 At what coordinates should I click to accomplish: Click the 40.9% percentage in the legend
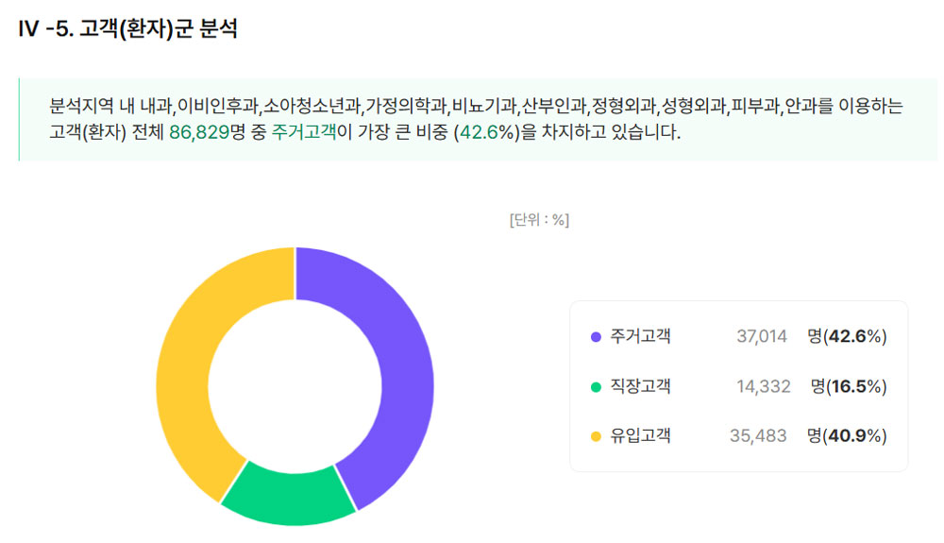coord(856,436)
